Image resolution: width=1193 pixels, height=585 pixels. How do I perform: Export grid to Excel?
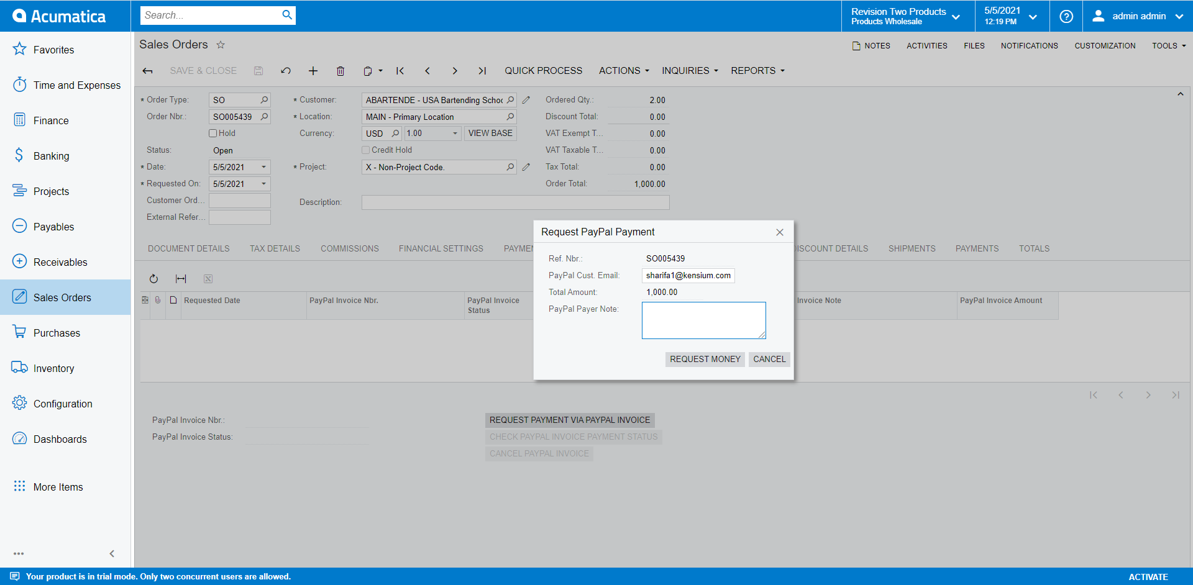click(208, 279)
